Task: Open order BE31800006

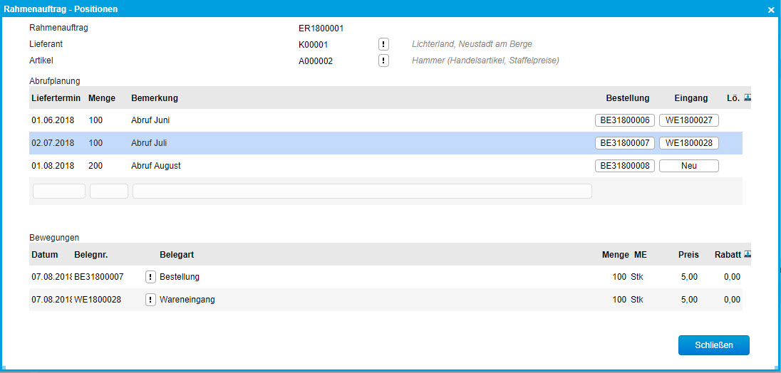Action: point(625,120)
